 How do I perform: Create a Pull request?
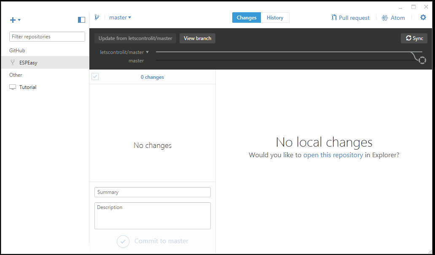[350, 18]
